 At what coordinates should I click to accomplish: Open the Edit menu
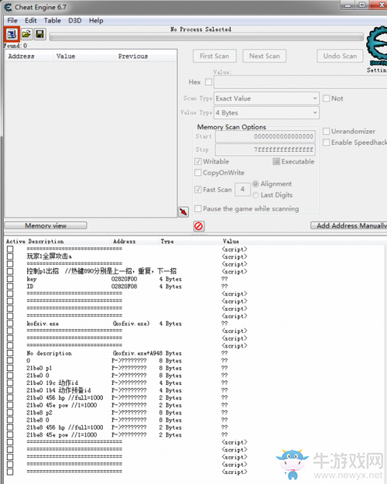pos(31,21)
